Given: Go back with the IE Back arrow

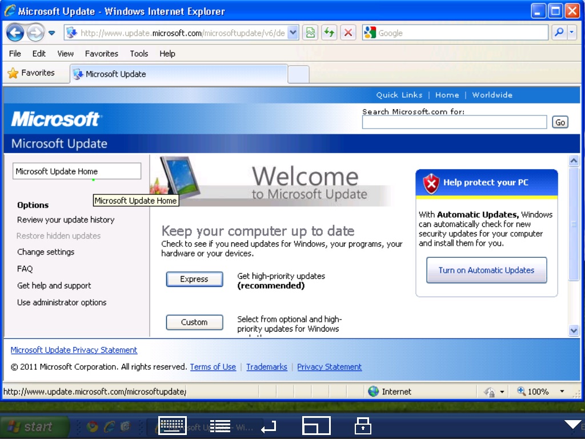Looking at the screenshot, I should click(x=15, y=33).
